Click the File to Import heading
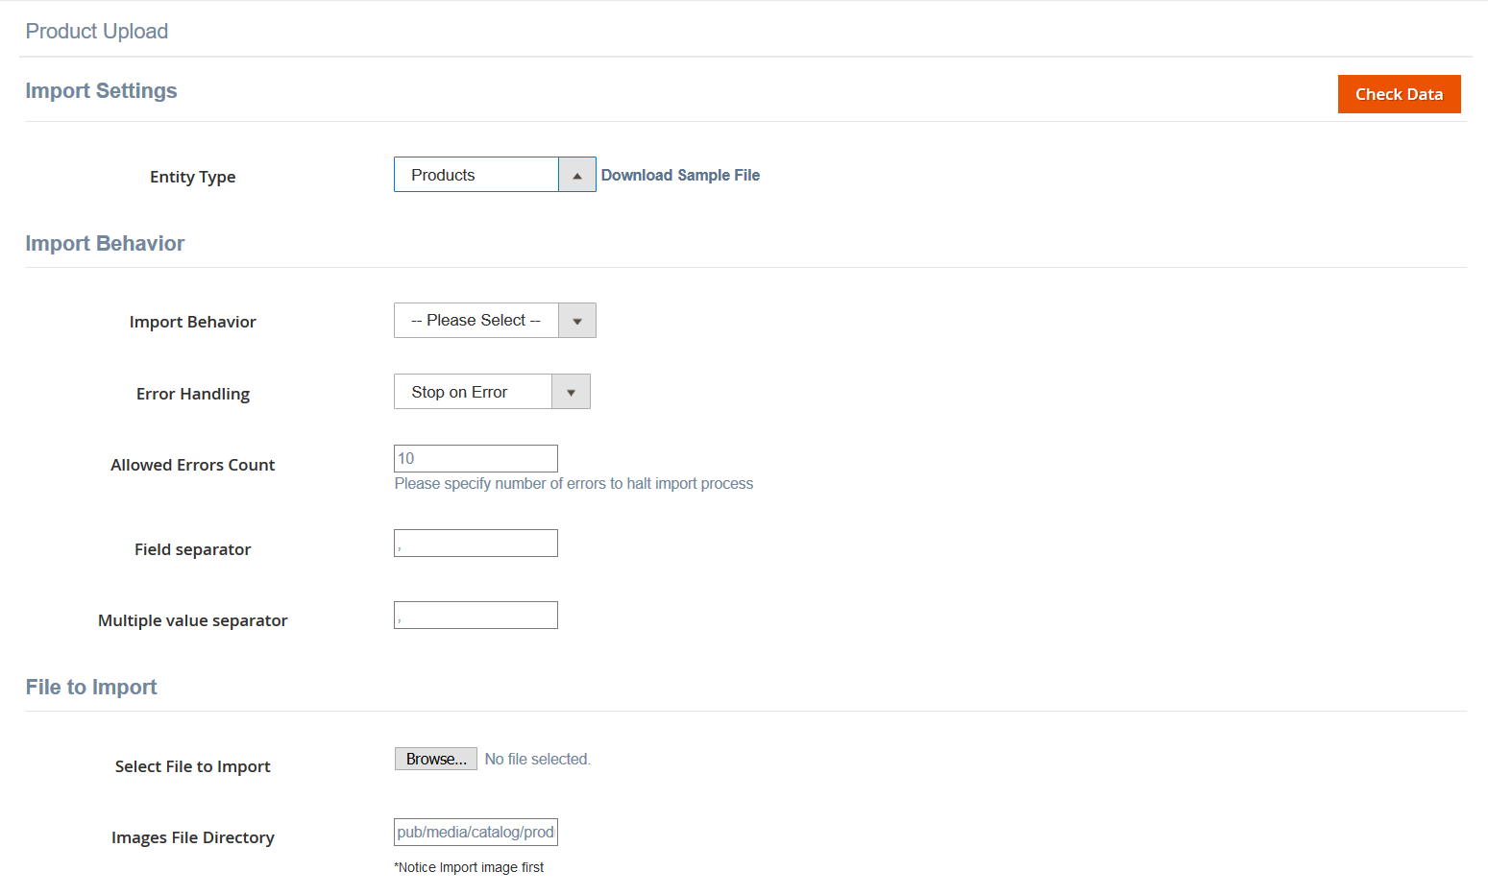 pyautogui.click(x=91, y=687)
